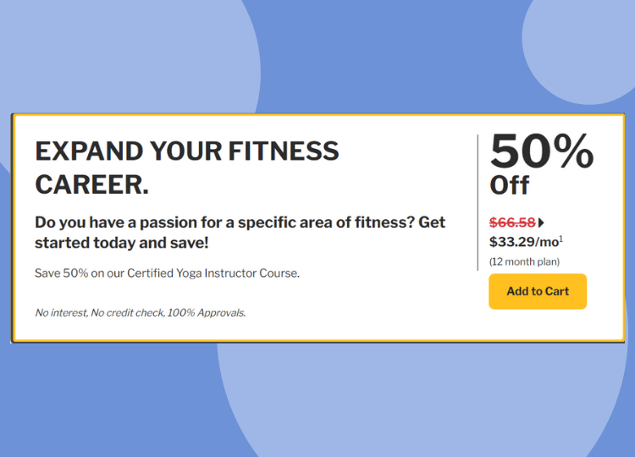Click the vertical divider line beside pricing
This screenshot has width=635, height=457.
(478, 202)
